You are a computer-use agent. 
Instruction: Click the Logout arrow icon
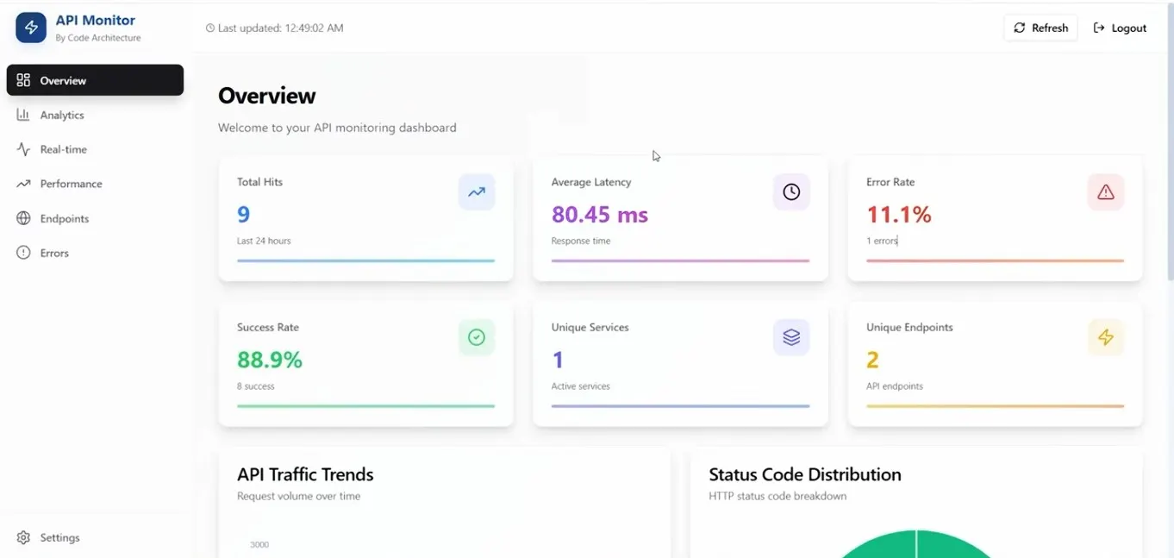click(1099, 28)
